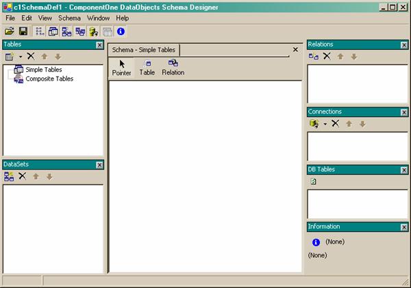This screenshot has width=411, height=288.
Task: Maximize the Schema Designer window
Action: [393, 8]
